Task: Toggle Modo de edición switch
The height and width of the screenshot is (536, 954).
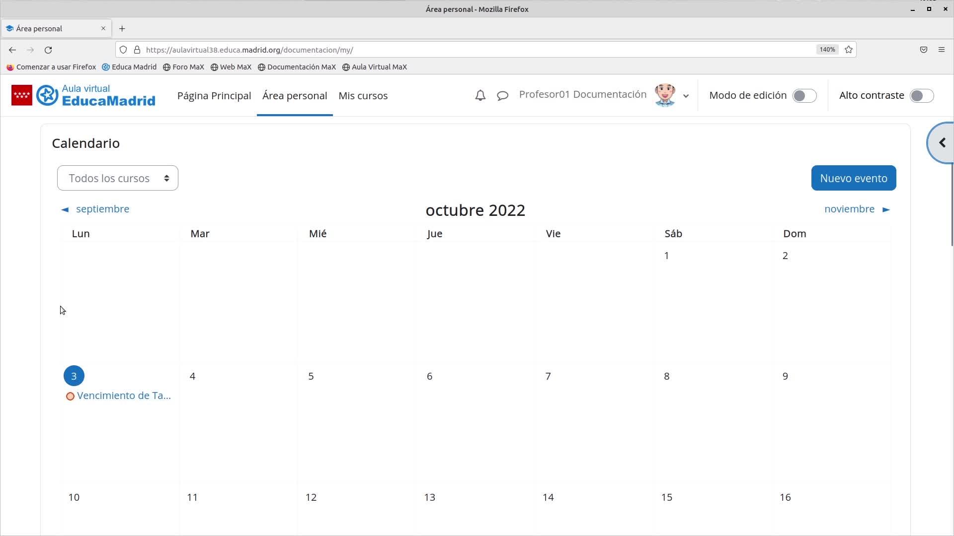Action: click(x=804, y=95)
